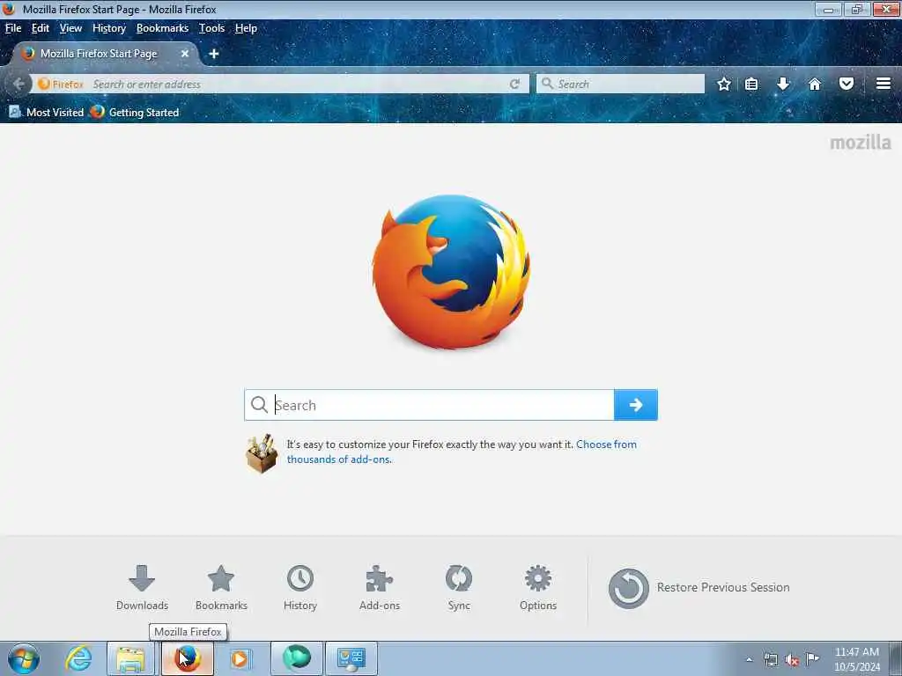This screenshot has width=902, height=676.
Task: Open the control panel style taskbar icon
Action: [351, 658]
